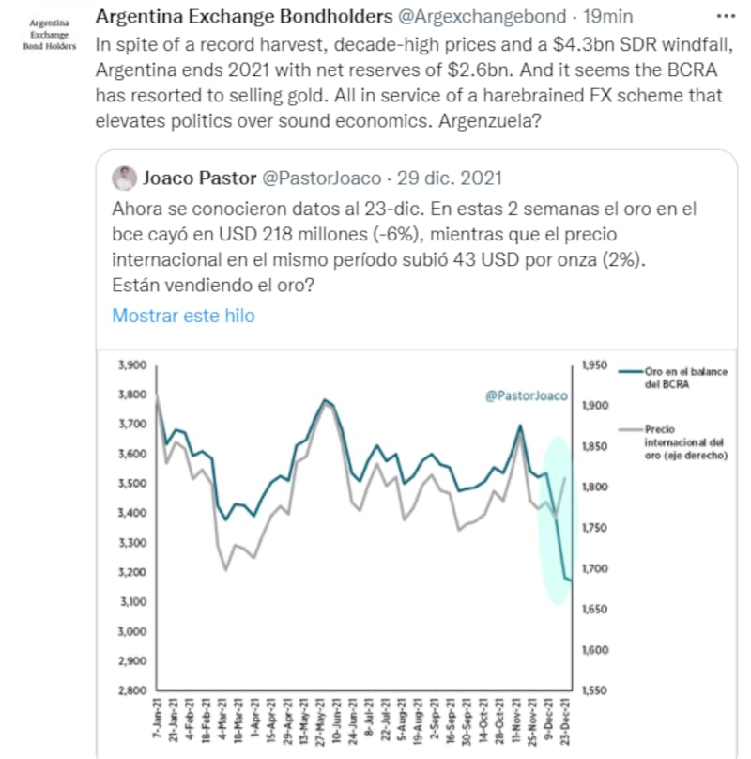Open the tweet via the 19min timestamp
Screen dimensions: 751x759
coord(607,17)
